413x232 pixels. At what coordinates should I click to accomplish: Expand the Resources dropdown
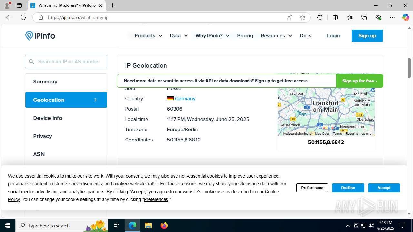pos(276,36)
